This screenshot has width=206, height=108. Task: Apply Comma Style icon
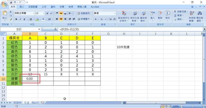tap(106, 19)
